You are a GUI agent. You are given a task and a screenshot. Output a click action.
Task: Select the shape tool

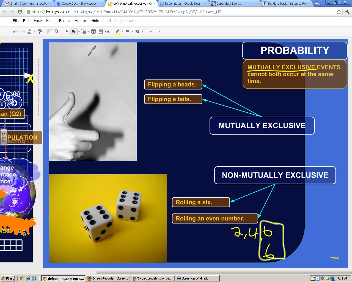pyautogui.click(x=84, y=32)
